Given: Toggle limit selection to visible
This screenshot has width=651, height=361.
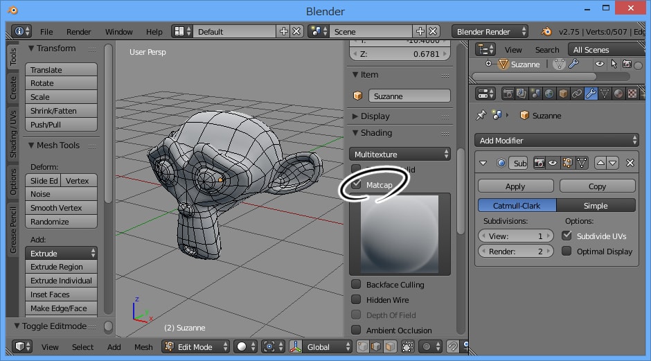Looking at the screenshot, I should (408, 346).
